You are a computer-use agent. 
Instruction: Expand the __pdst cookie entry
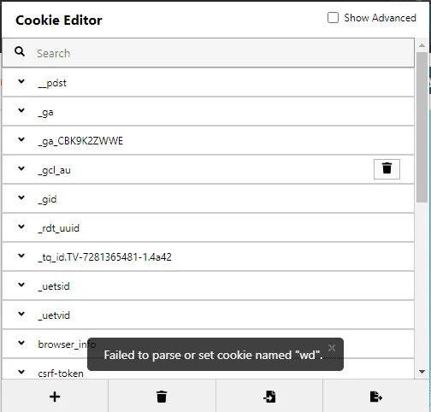click(x=208, y=82)
